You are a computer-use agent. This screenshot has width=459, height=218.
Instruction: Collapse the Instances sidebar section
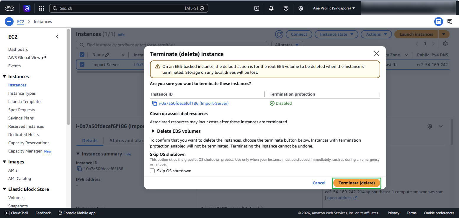coord(4,76)
